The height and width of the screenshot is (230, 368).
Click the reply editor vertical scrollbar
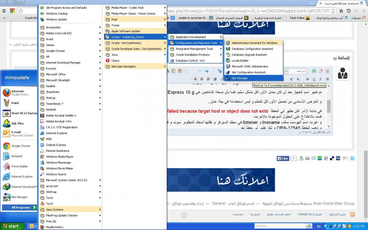(329, 106)
